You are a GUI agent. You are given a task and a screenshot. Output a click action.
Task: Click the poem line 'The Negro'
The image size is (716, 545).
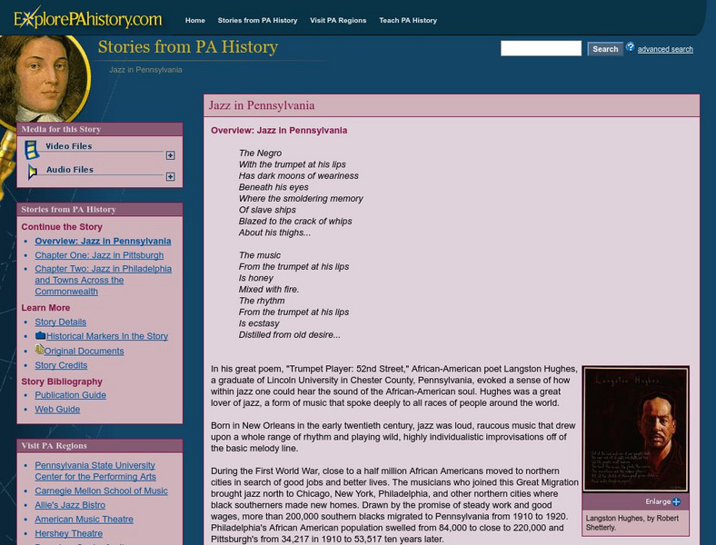click(x=260, y=153)
